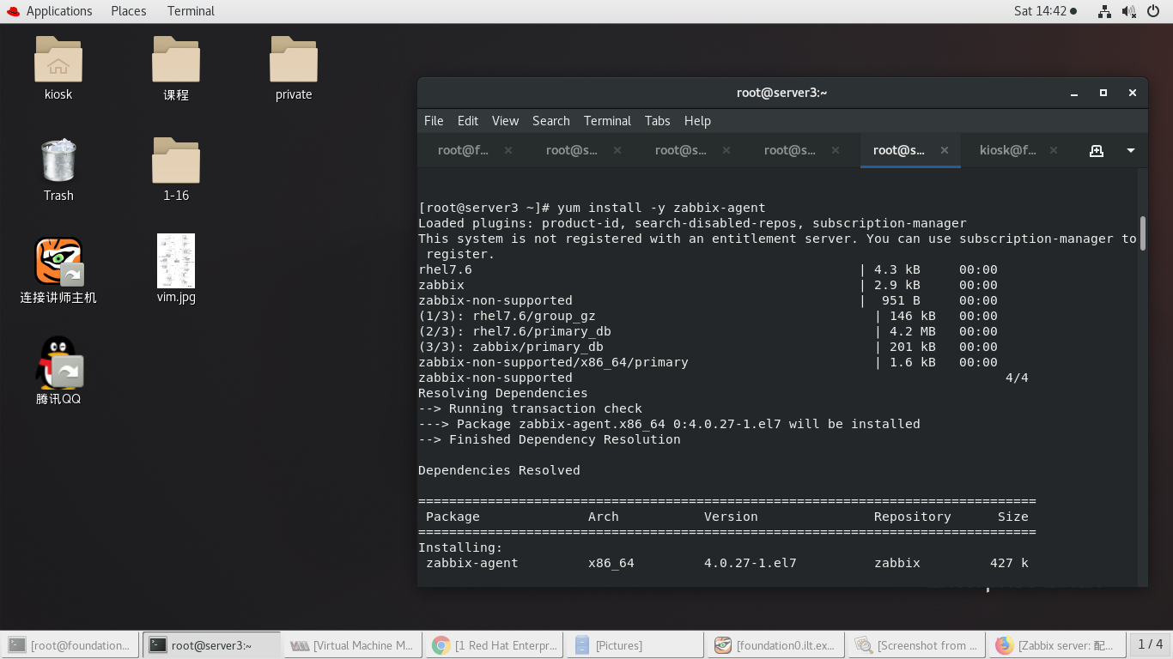Open the system power menu
Viewport: 1173px width, 659px height.
(x=1154, y=11)
